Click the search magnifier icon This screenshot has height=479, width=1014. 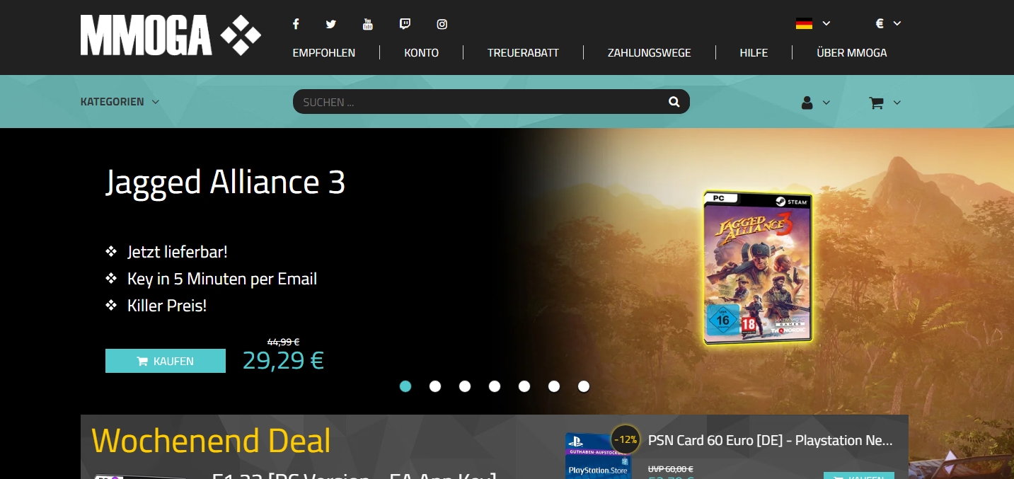pyautogui.click(x=674, y=102)
